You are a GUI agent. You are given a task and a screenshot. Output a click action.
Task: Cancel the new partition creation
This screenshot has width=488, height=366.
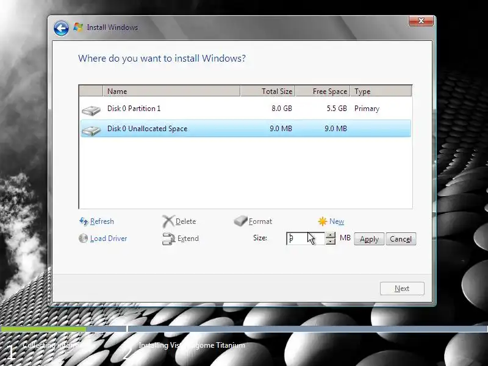coord(401,239)
